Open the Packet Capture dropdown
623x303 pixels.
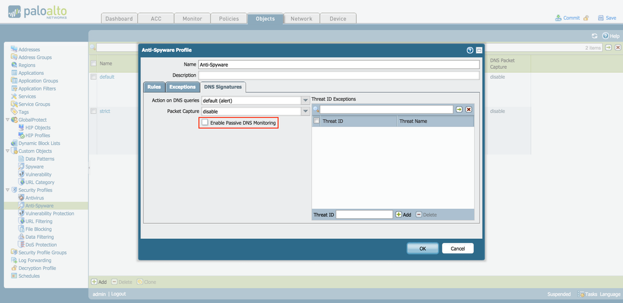point(306,112)
